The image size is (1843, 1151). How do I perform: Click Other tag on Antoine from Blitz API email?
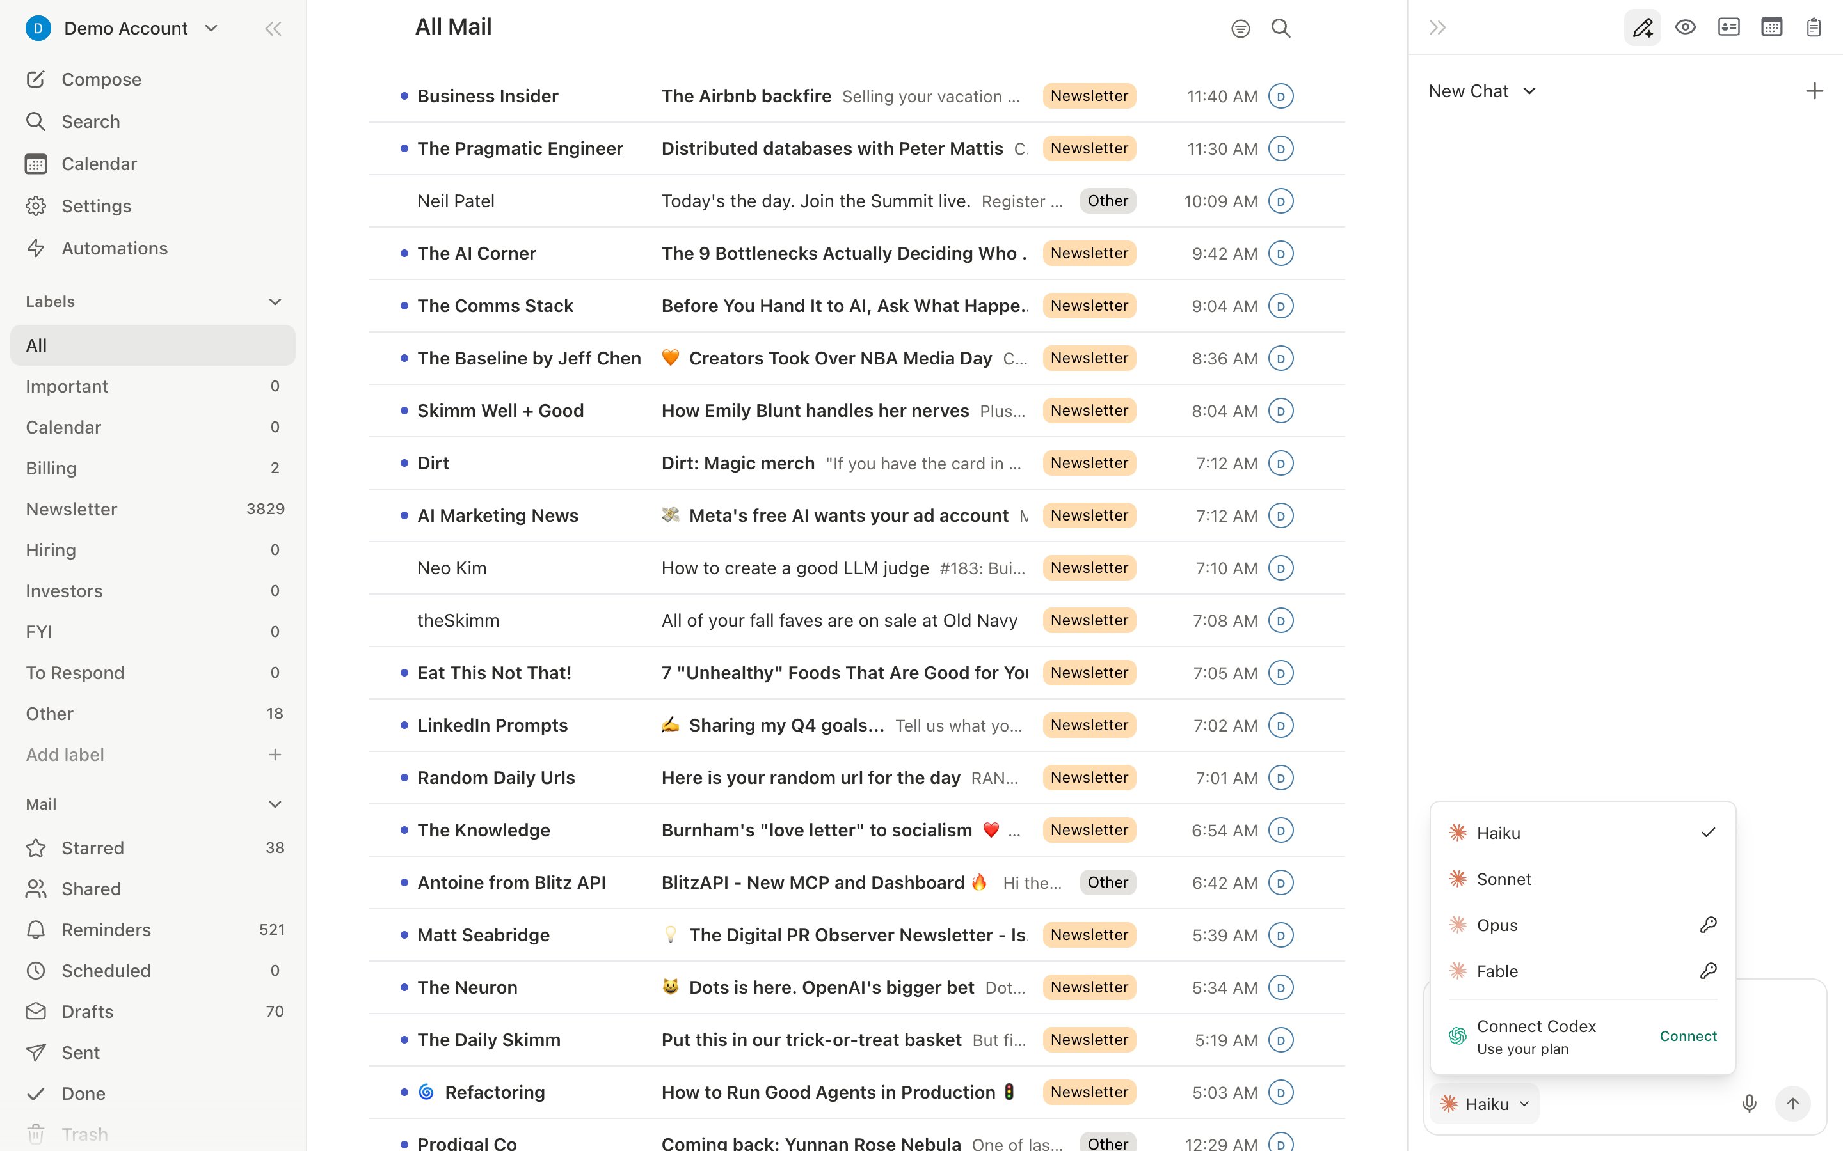coord(1107,882)
